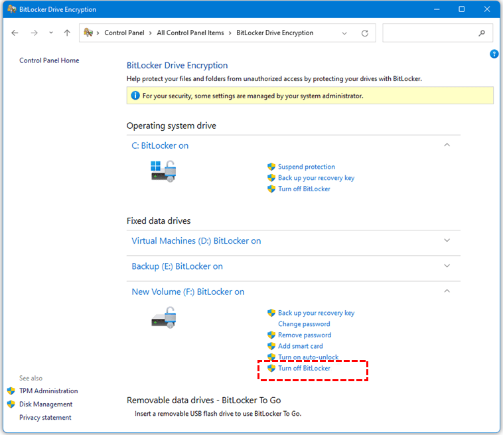Open chevron after All Control Panel Items

(x=230, y=33)
